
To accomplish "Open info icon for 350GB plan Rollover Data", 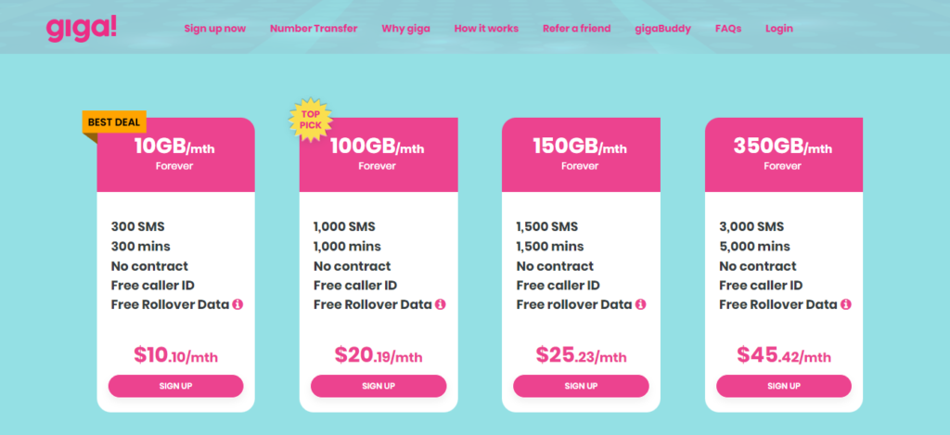I will click(x=846, y=304).
